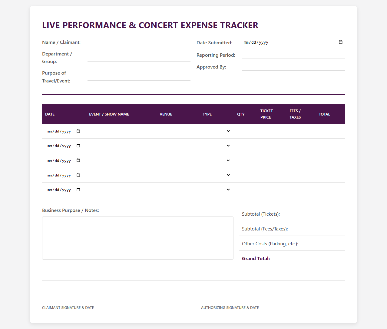Click the TYPE column header

pyautogui.click(x=207, y=114)
